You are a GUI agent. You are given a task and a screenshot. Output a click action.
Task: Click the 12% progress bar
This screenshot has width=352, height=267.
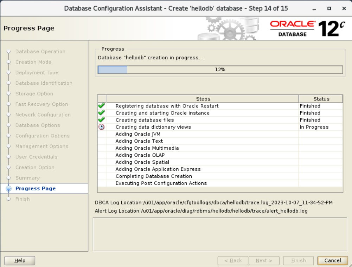(220, 70)
